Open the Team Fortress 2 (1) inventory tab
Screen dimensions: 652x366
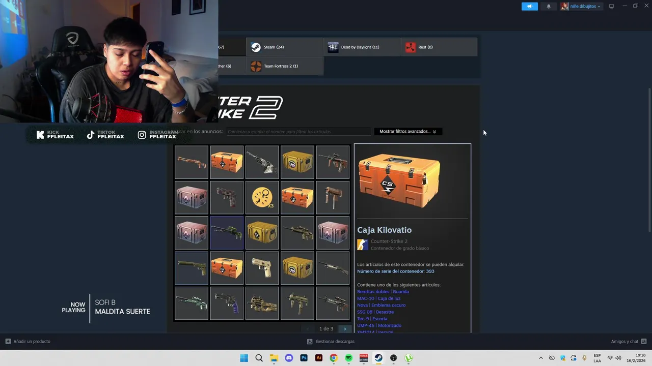[285, 66]
